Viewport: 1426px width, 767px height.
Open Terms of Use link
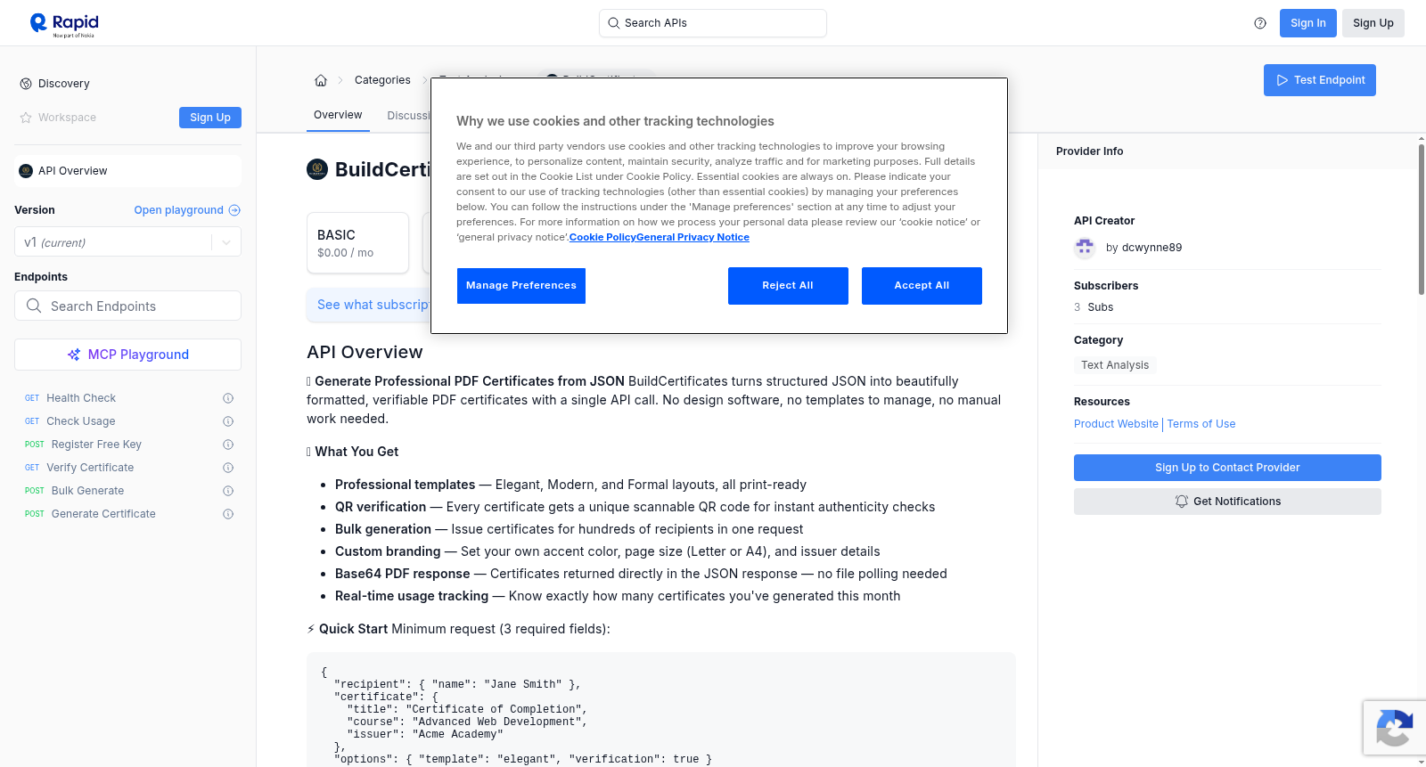1201,424
